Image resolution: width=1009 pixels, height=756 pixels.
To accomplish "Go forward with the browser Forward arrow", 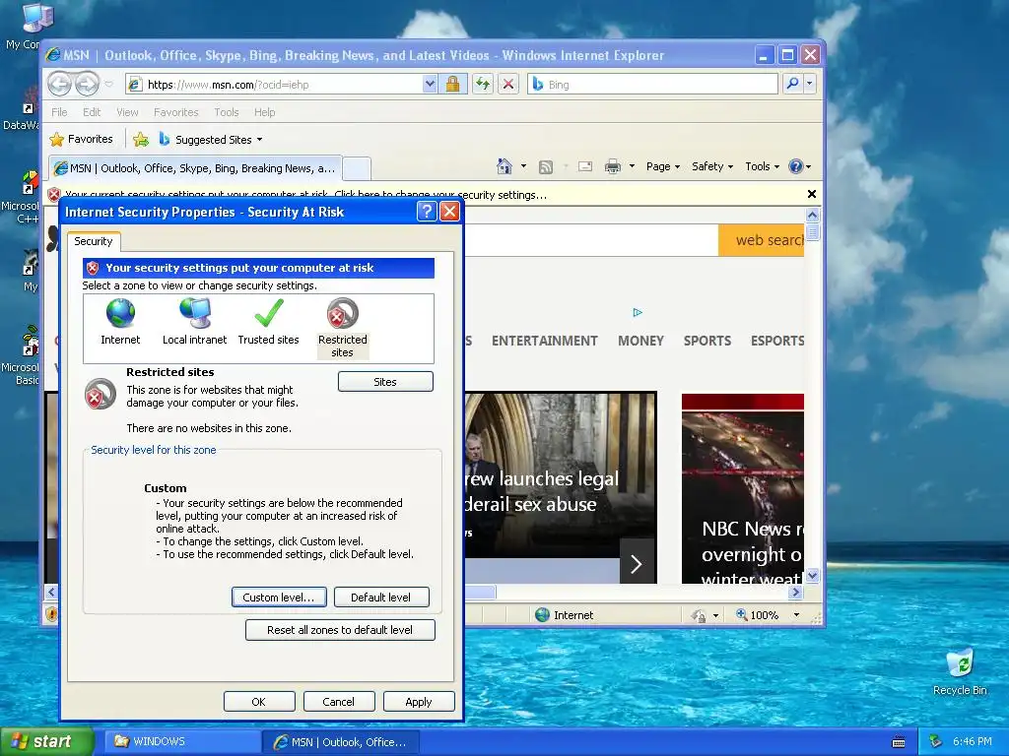I will click(x=87, y=85).
